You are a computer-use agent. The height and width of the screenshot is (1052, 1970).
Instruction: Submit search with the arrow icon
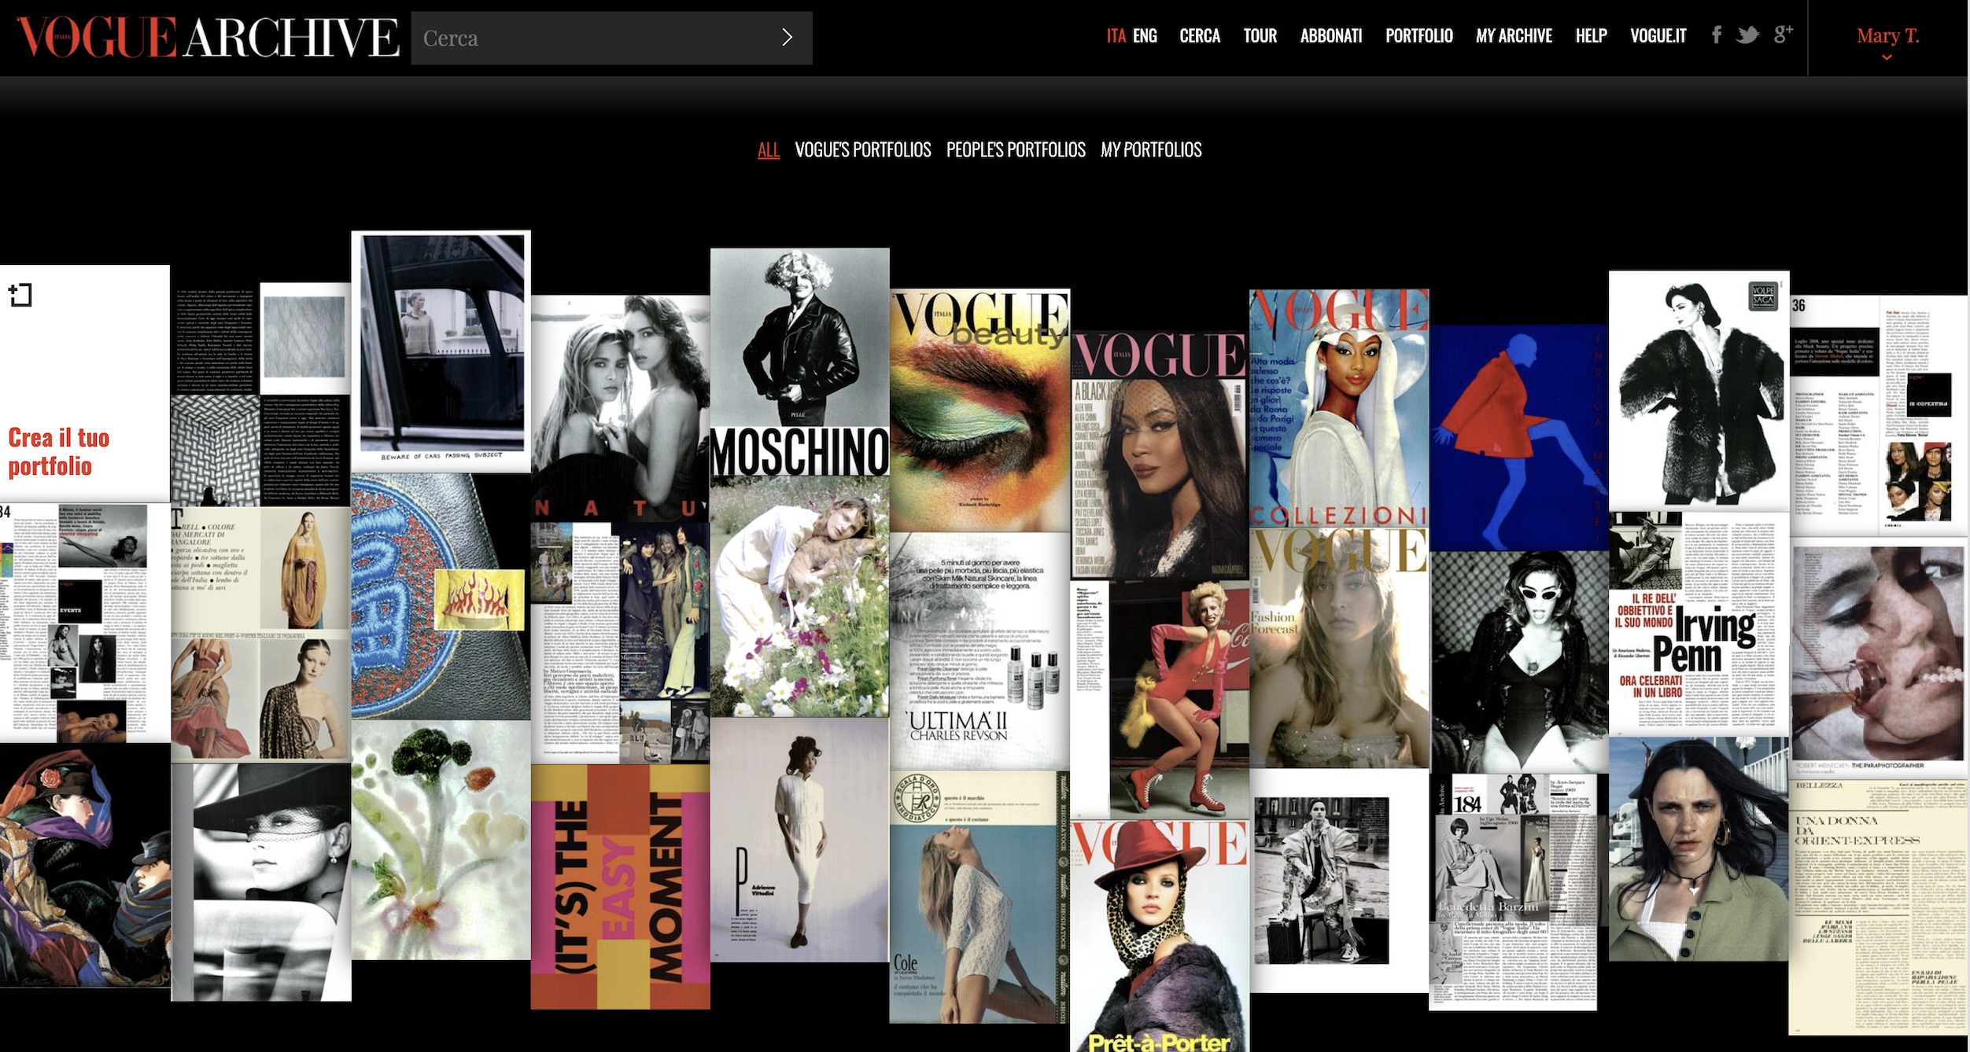787,37
